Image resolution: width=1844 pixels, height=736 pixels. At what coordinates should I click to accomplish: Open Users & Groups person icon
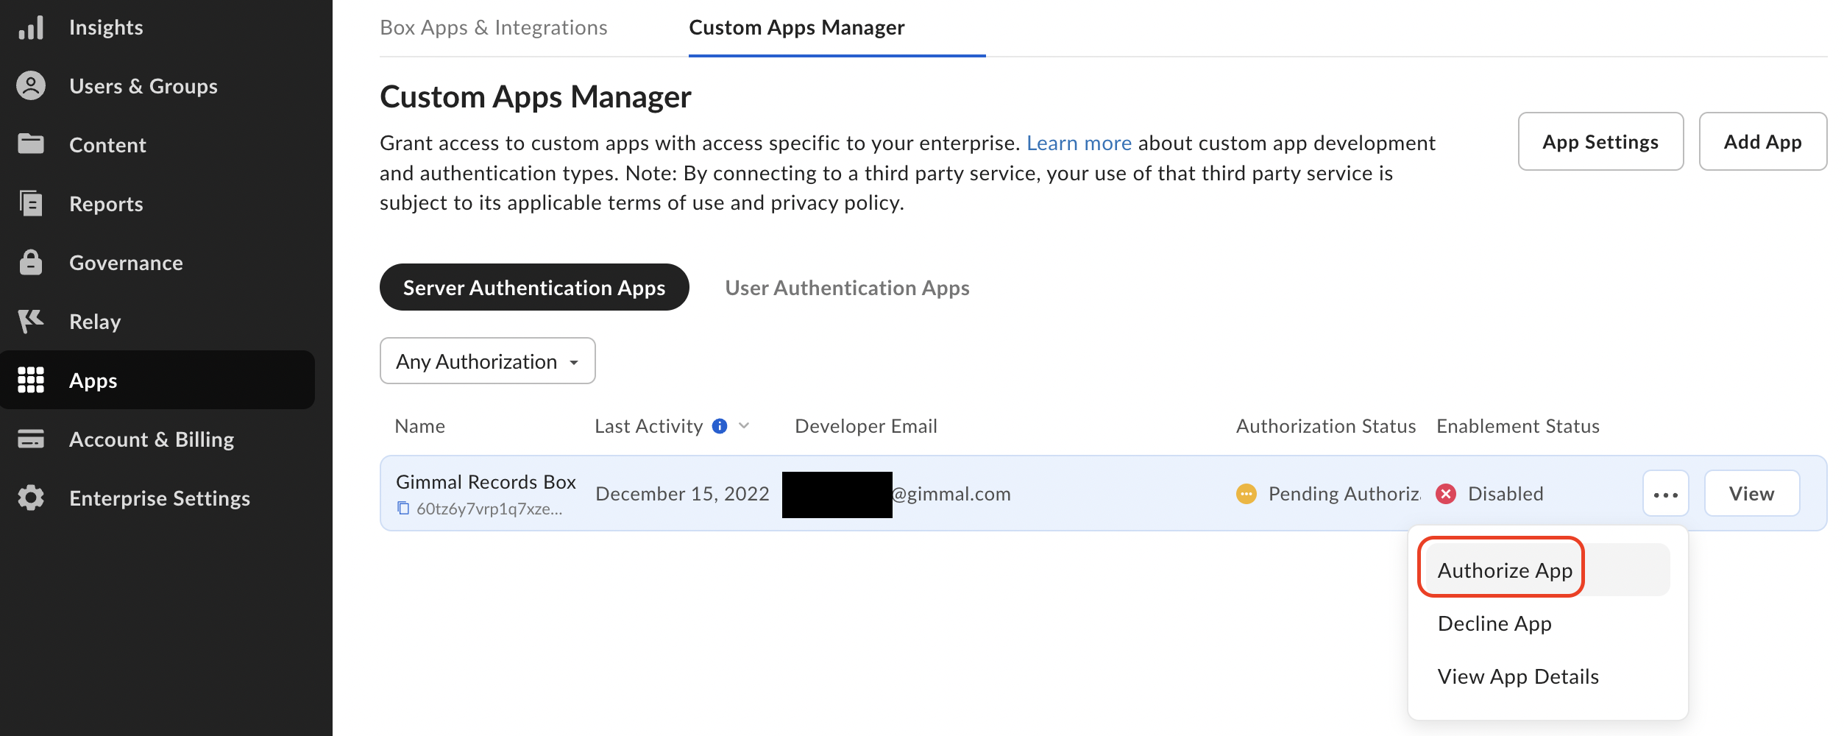coord(31,86)
